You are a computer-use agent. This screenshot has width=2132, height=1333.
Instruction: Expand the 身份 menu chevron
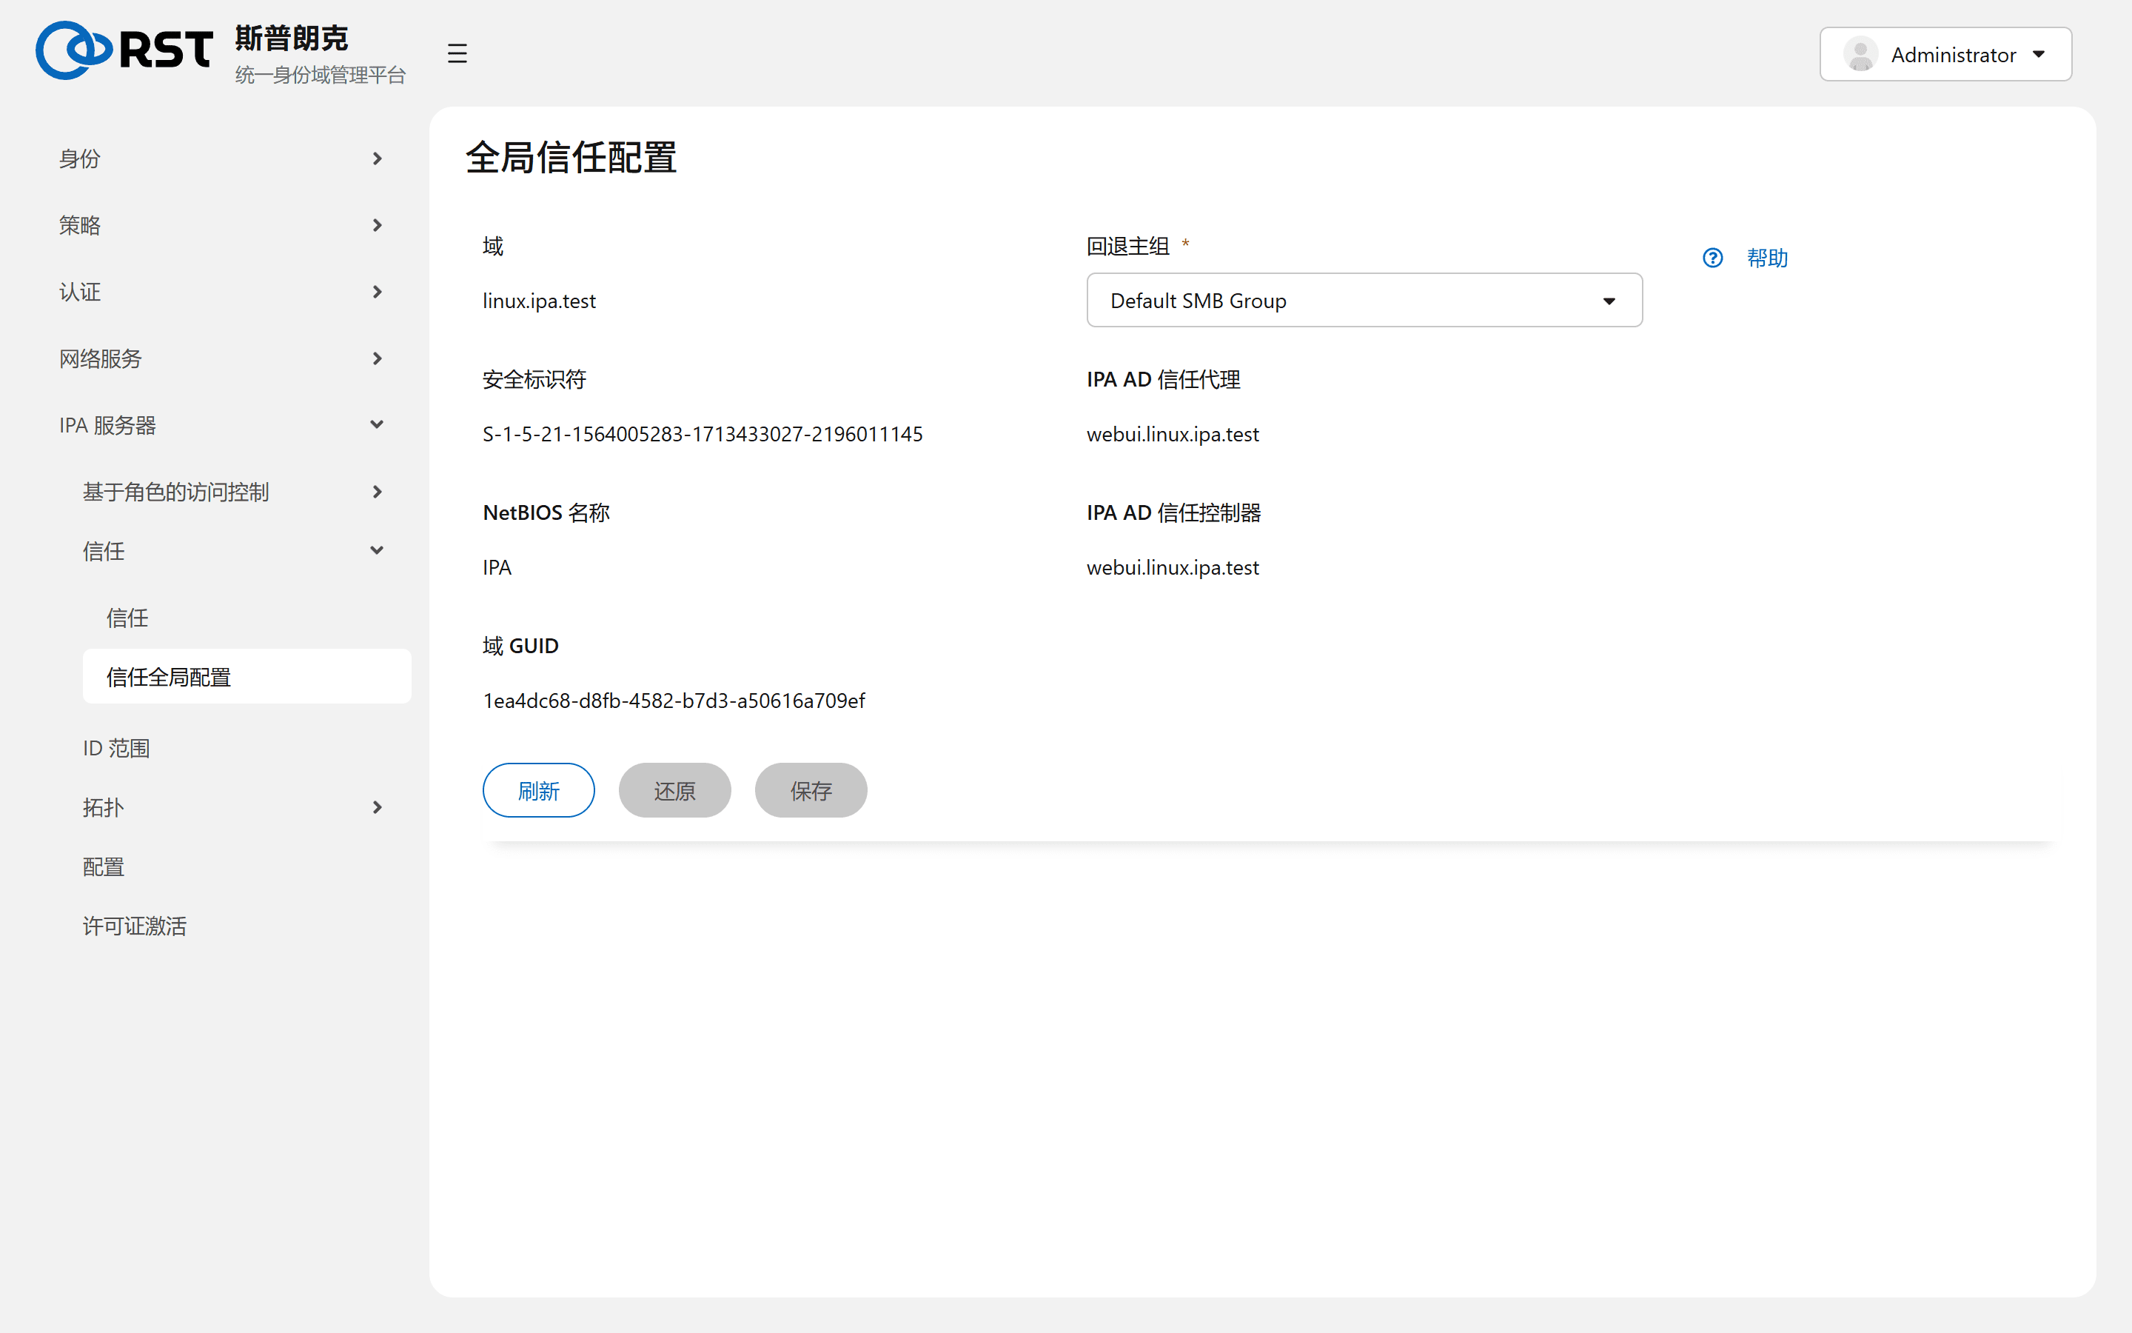pyautogui.click(x=377, y=158)
